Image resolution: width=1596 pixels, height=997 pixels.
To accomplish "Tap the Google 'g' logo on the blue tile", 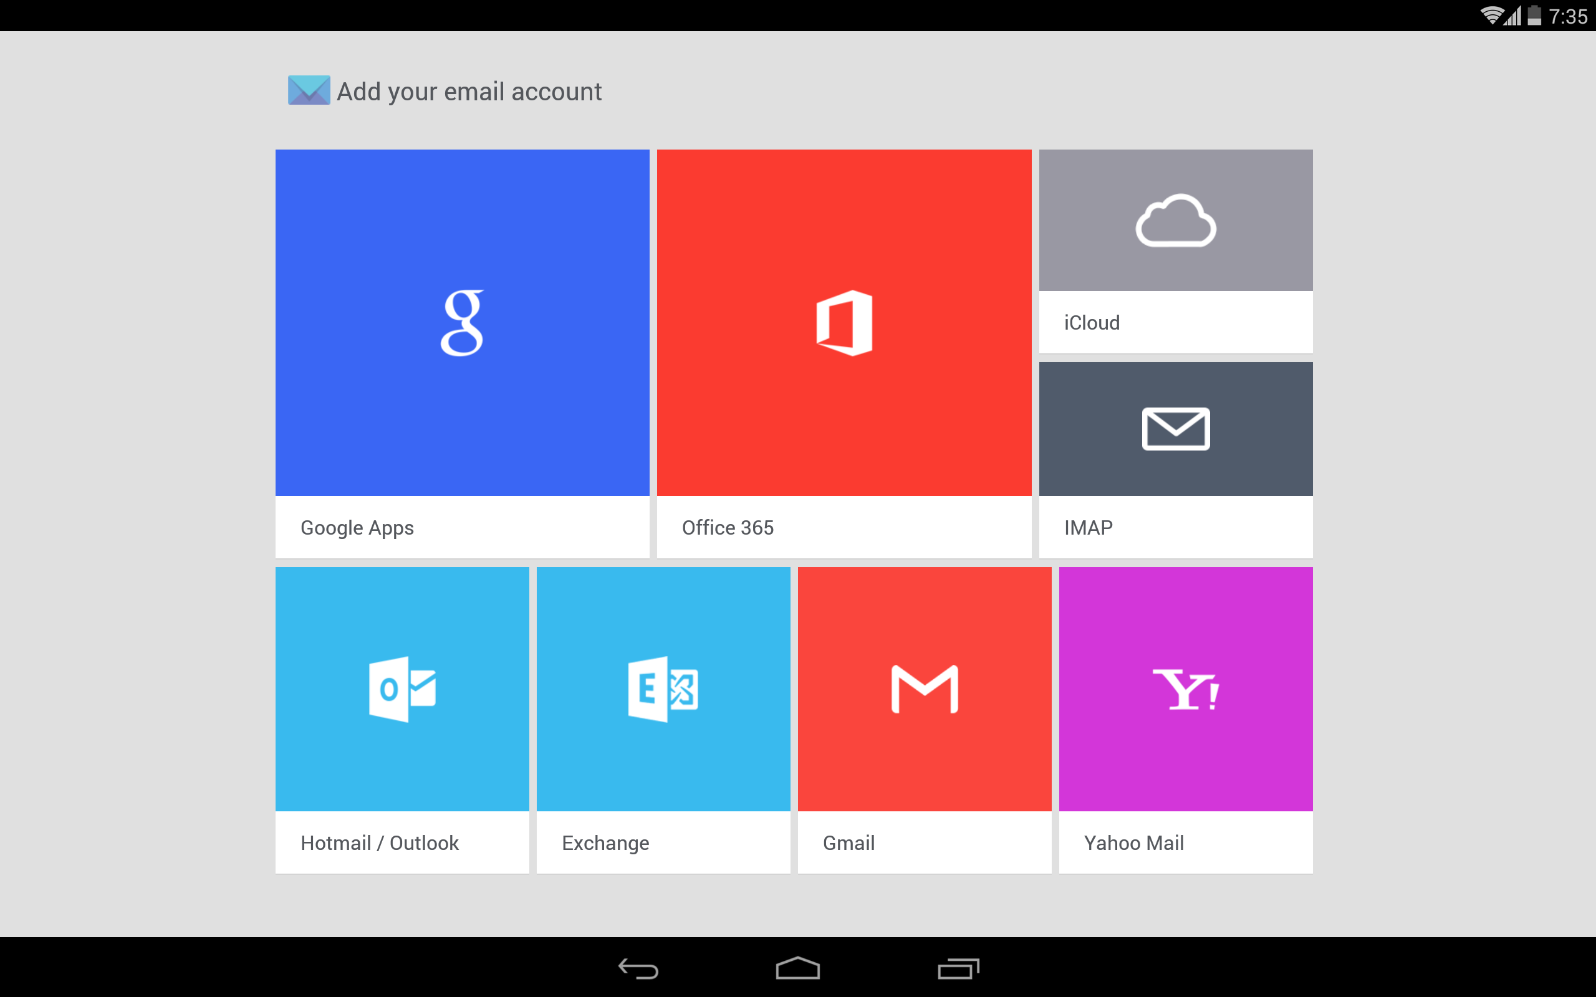I will click(461, 322).
